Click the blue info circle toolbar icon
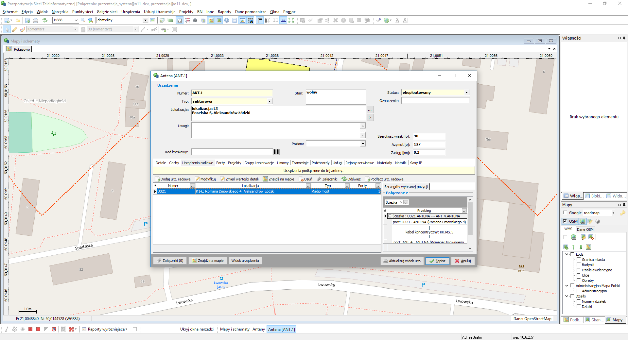 pos(227,20)
